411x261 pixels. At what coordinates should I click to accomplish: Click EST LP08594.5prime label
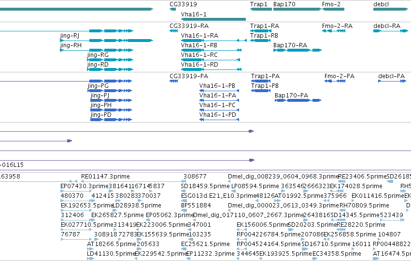click(x=255, y=186)
